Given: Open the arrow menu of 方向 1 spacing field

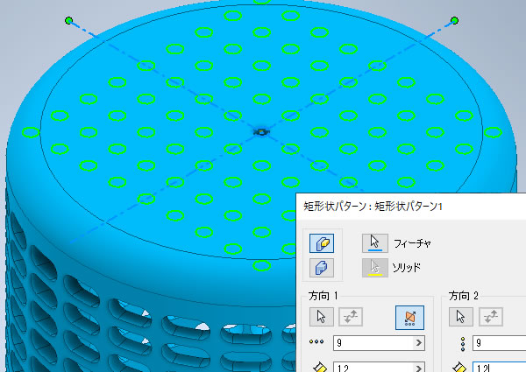Looking at the screenshot, I should coord(419,368).
